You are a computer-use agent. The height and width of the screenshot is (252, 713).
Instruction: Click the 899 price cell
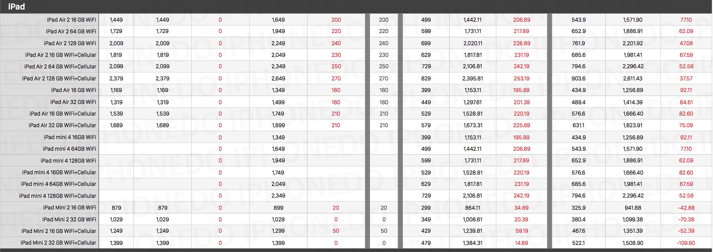pyautogui.click(x=278, y=208)
